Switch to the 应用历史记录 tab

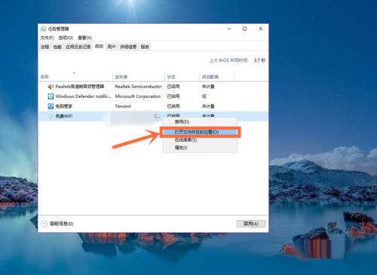point(78,47)
